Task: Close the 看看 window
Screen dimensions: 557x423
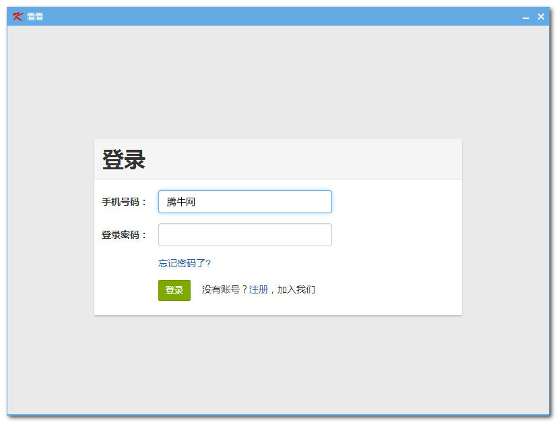Action: pyautogui.click(x=541, y=17)
